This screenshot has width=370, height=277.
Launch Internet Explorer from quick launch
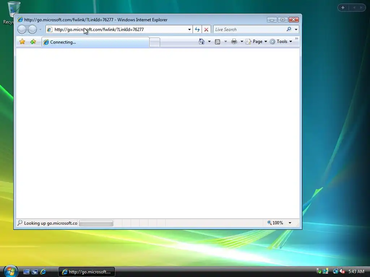click(43, 272)
